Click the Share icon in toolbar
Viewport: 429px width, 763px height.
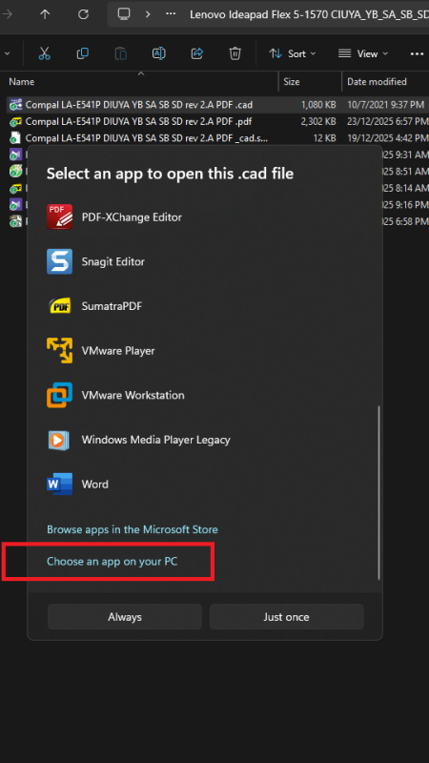click(197, 53)
